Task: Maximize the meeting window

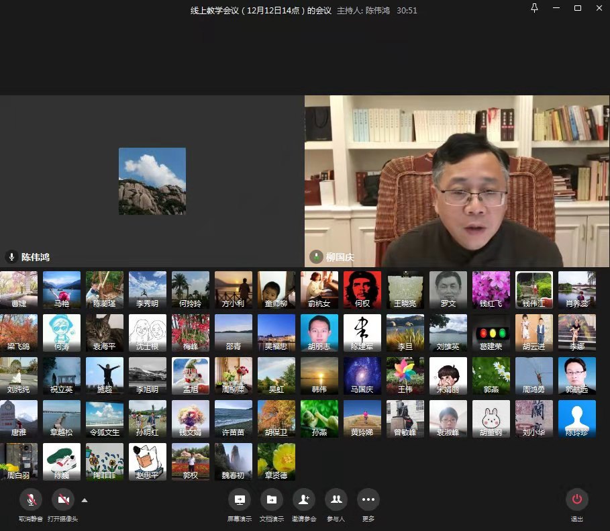Action: click(x=578, y=8)
